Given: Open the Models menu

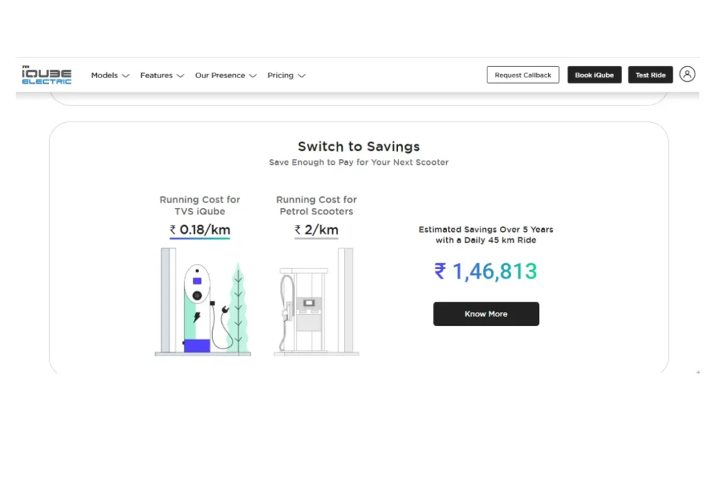Looking at the screenshot, I should coord(110,75).
